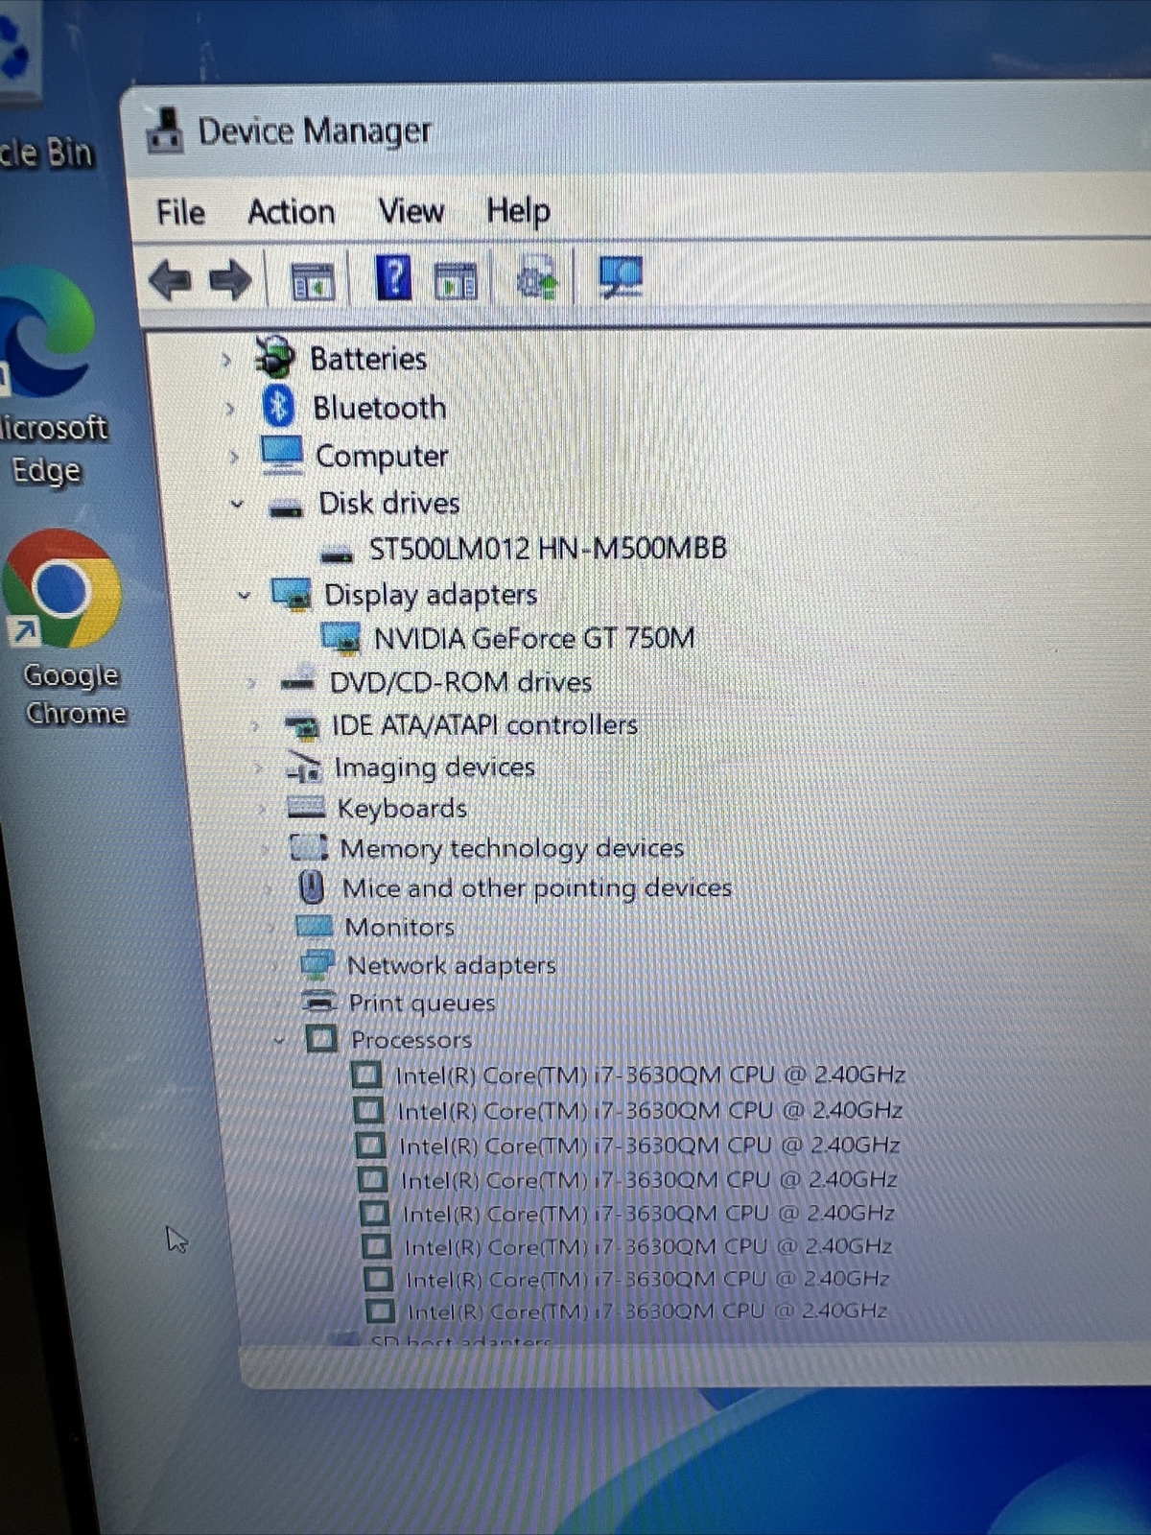The image size is (1151, 1535).
Task: Click the Imaging devices label
Action: click(435, 767)
